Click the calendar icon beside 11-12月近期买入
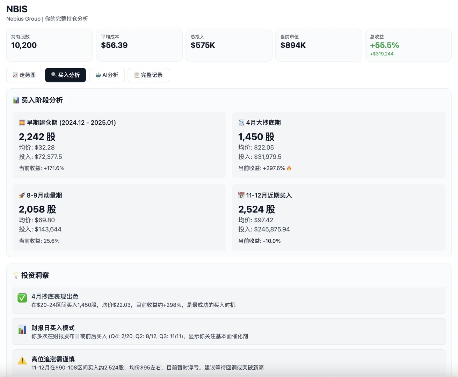 [x=241, y=195]
